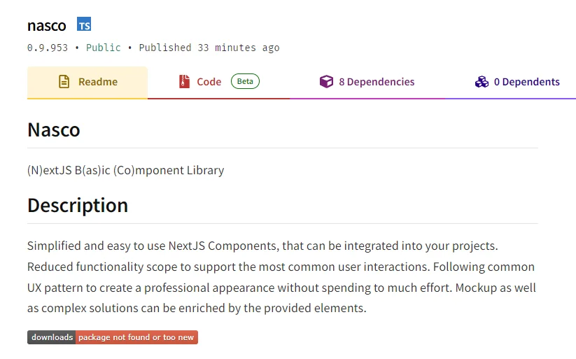Click the Published 33 minutes ago text
The width and height of the screenshot is (576, 359).
pyautogui.click(x=209, y=48)
